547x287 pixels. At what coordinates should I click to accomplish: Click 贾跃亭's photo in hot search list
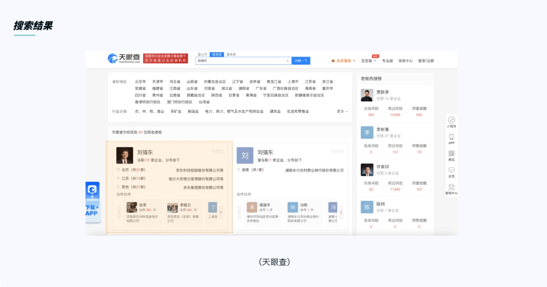pyautogui.click(x=367, y=95)
